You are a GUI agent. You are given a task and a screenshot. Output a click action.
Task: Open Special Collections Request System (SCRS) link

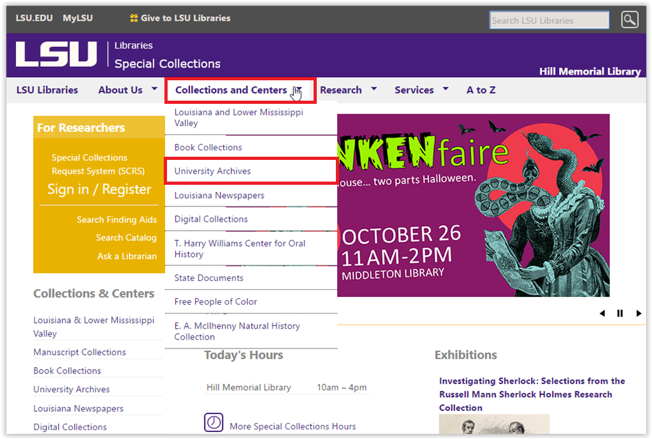coord(98,164)
